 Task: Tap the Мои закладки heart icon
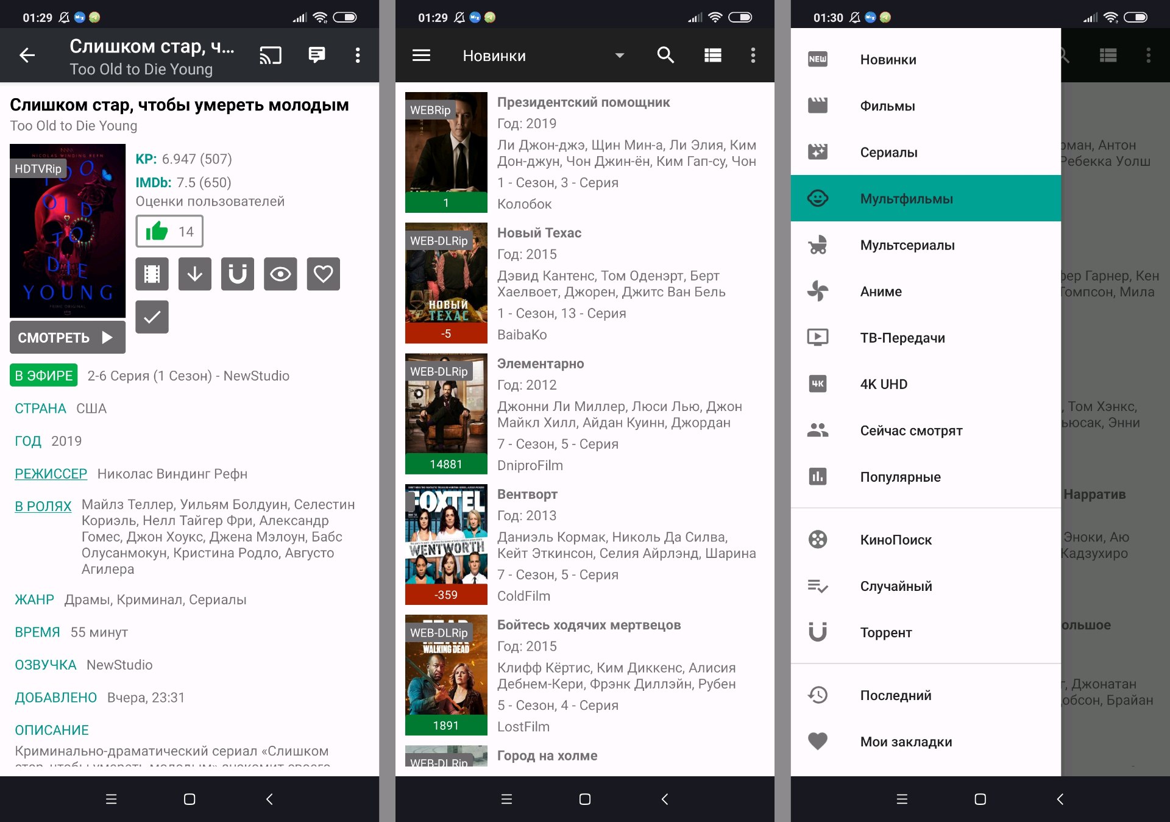tap(817, 741)
